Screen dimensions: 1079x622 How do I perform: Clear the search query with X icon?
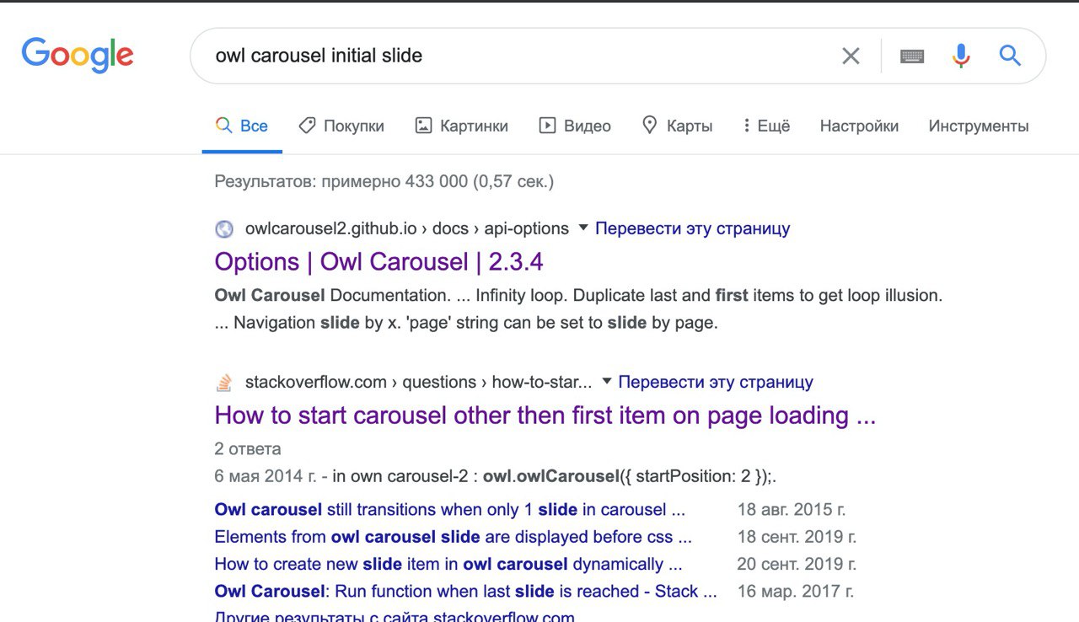851,56
